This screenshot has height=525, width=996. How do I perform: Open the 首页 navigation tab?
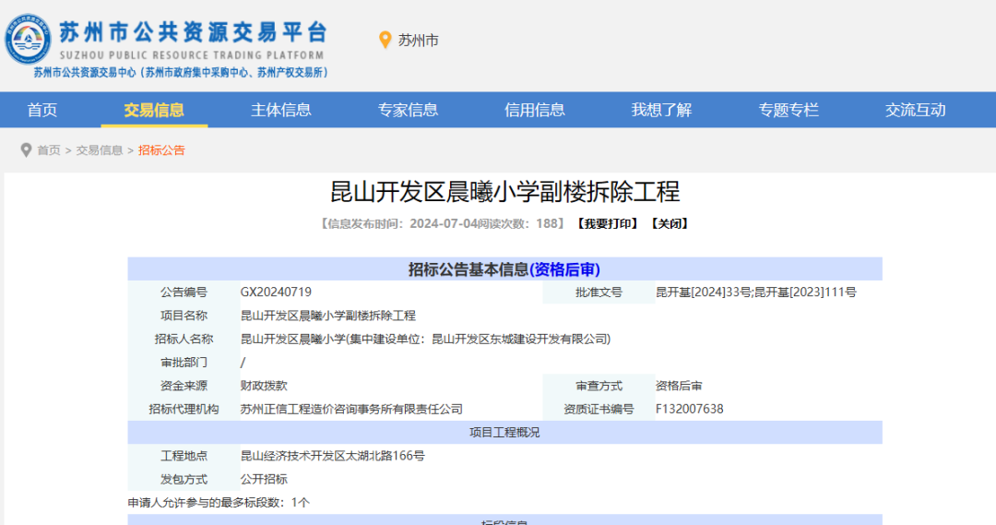[42, 110]
